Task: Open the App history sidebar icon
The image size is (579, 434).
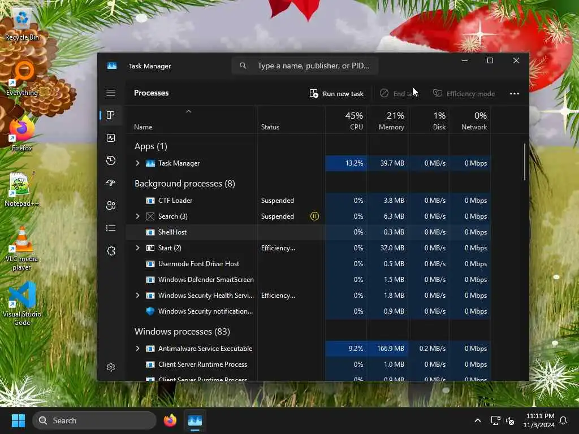Action: click(111, 160)
